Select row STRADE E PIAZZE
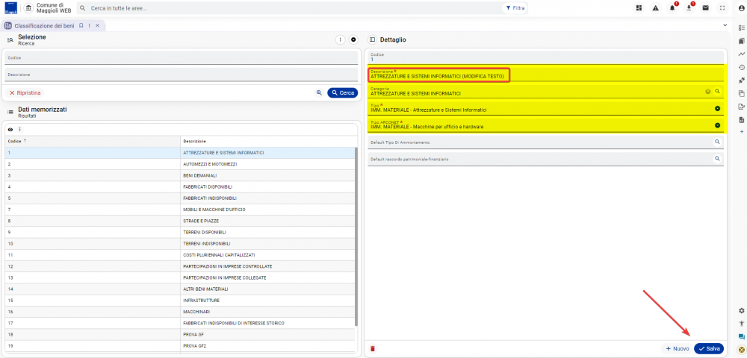Screen dimensions: 747x358 [x=180, y=221]
